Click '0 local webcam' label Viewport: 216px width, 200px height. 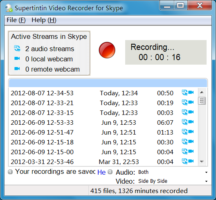coord(49,59)
